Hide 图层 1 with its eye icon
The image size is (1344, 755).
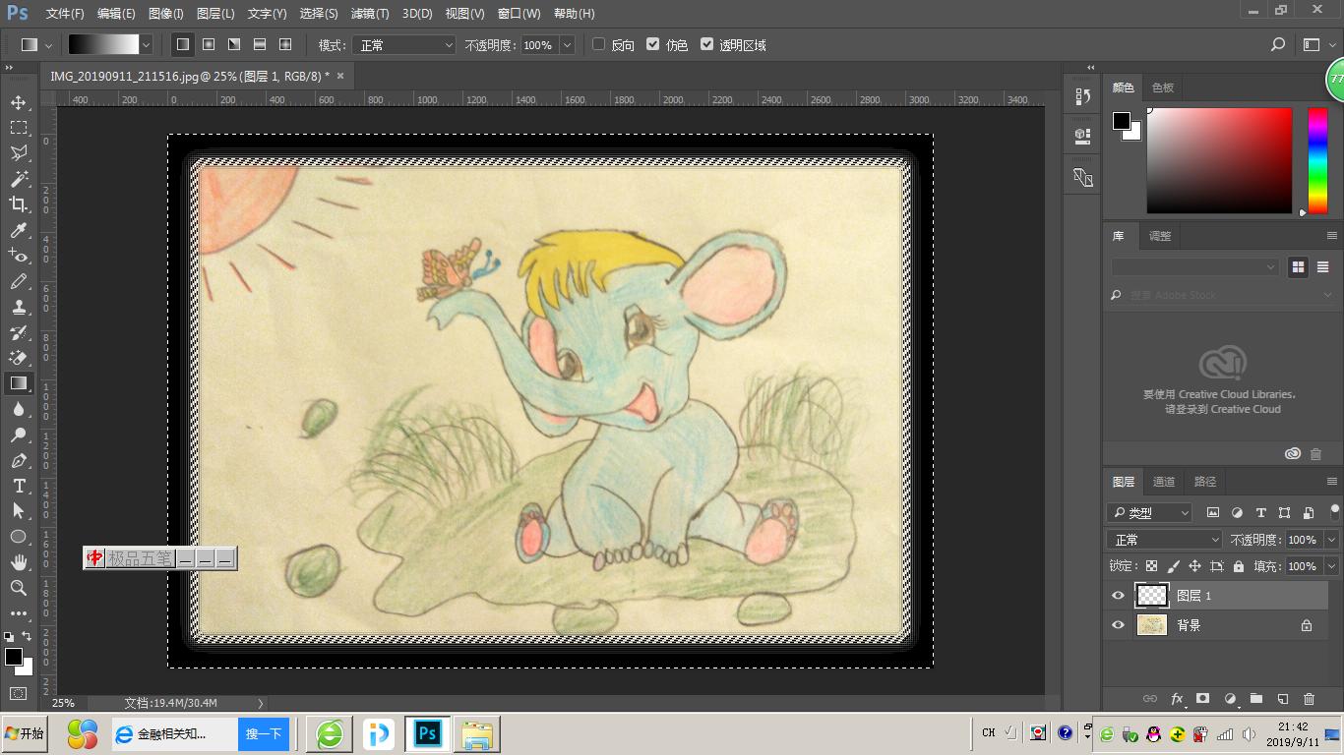[1118, 596]
